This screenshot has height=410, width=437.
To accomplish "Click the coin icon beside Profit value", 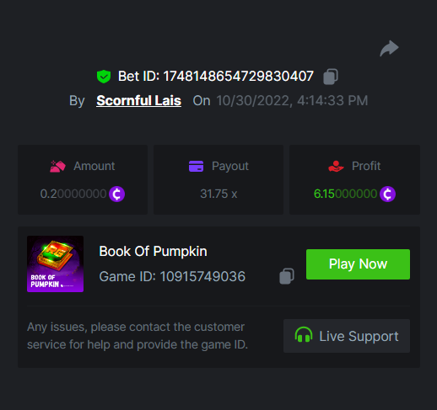I will (387, 194).
